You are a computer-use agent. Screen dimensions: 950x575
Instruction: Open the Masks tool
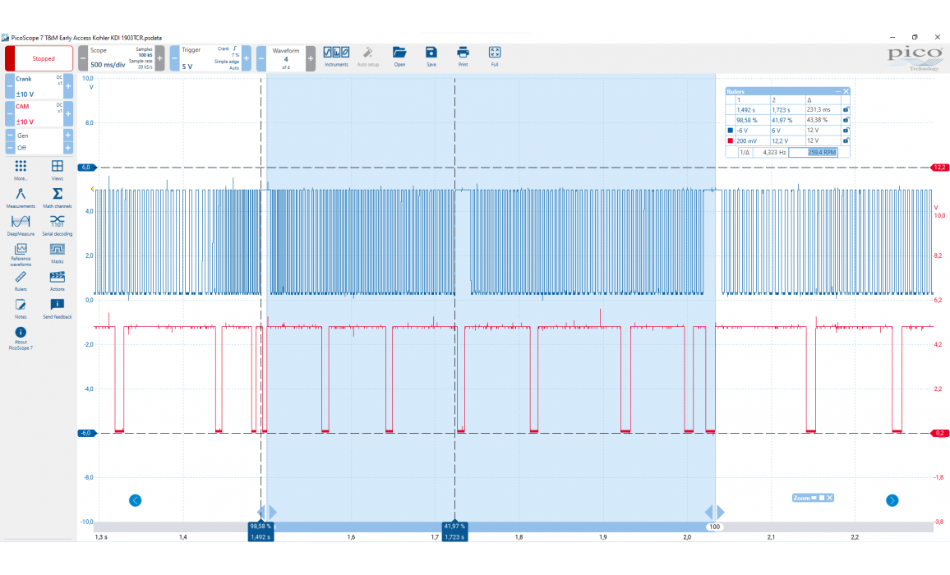click(58, 252)
